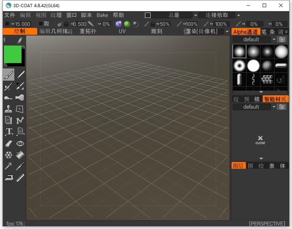The width and height of the screenshot is (292, 229).
Task: Choose the Measure ruler tool
Action: [20, 177]
